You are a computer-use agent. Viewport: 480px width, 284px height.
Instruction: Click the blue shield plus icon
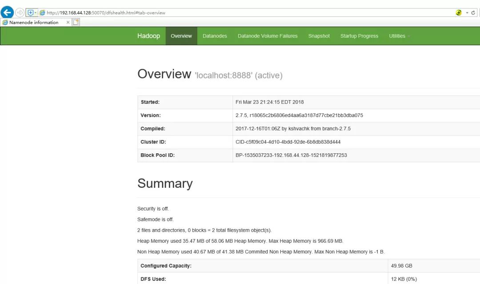point(30,12)
